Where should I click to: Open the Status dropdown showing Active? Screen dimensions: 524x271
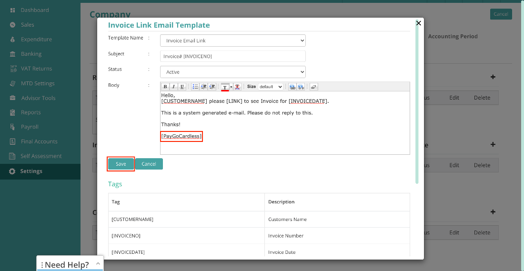(233, 72)
